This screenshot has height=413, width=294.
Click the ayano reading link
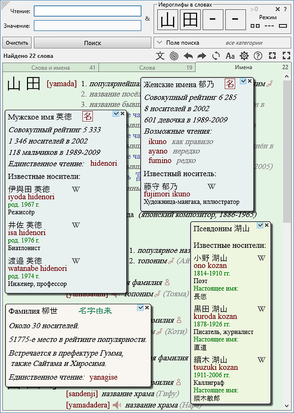click(158, 151)
